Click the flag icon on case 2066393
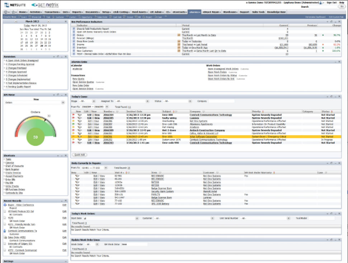Image resolution: width=348 pixels, height=263 pixels. tap(73, 143)
